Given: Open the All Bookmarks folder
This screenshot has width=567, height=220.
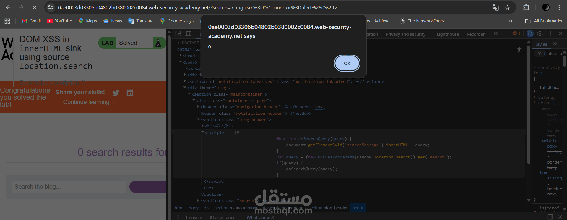Looking at the screenshot, I should pyautogui.click(x=543, y=21).
